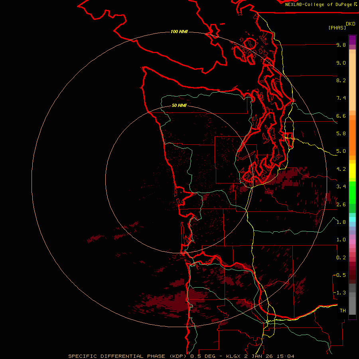Click the 9.0 value on color scale
Viewport: 359px width, 359px height.
[x=341, y=63]
